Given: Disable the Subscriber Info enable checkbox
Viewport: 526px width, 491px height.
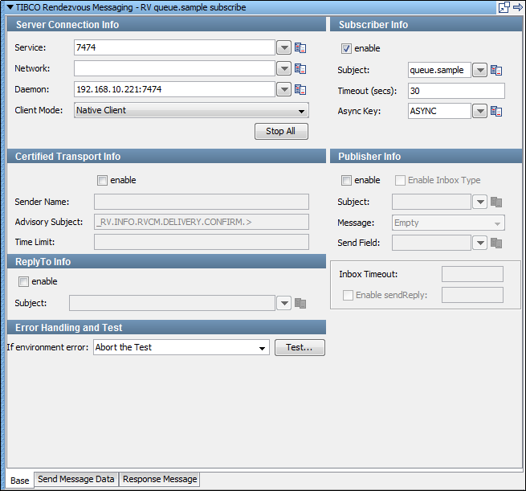Looking at the screenshot, I should coord(346,48).
